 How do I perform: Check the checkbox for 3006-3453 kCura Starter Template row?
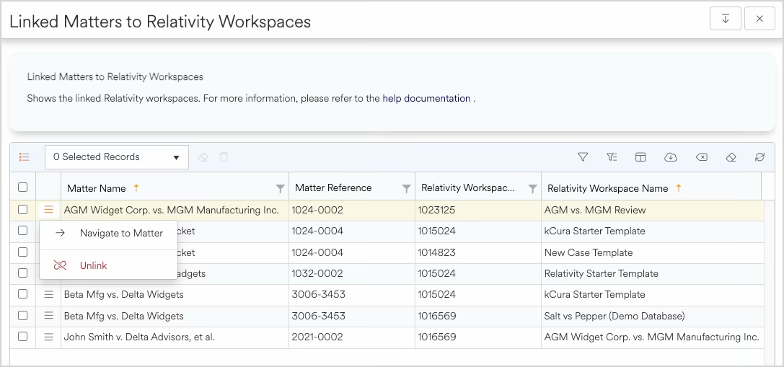(x=22, y=293)
